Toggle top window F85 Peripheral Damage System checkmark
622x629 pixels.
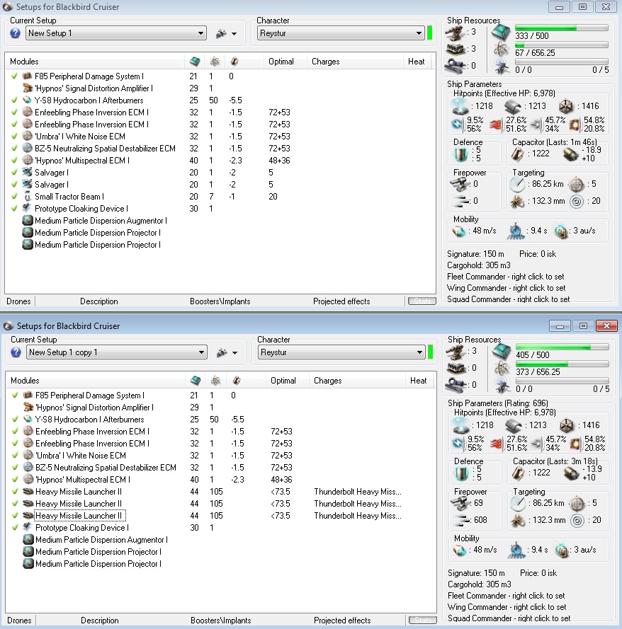[x=14, y=76]
